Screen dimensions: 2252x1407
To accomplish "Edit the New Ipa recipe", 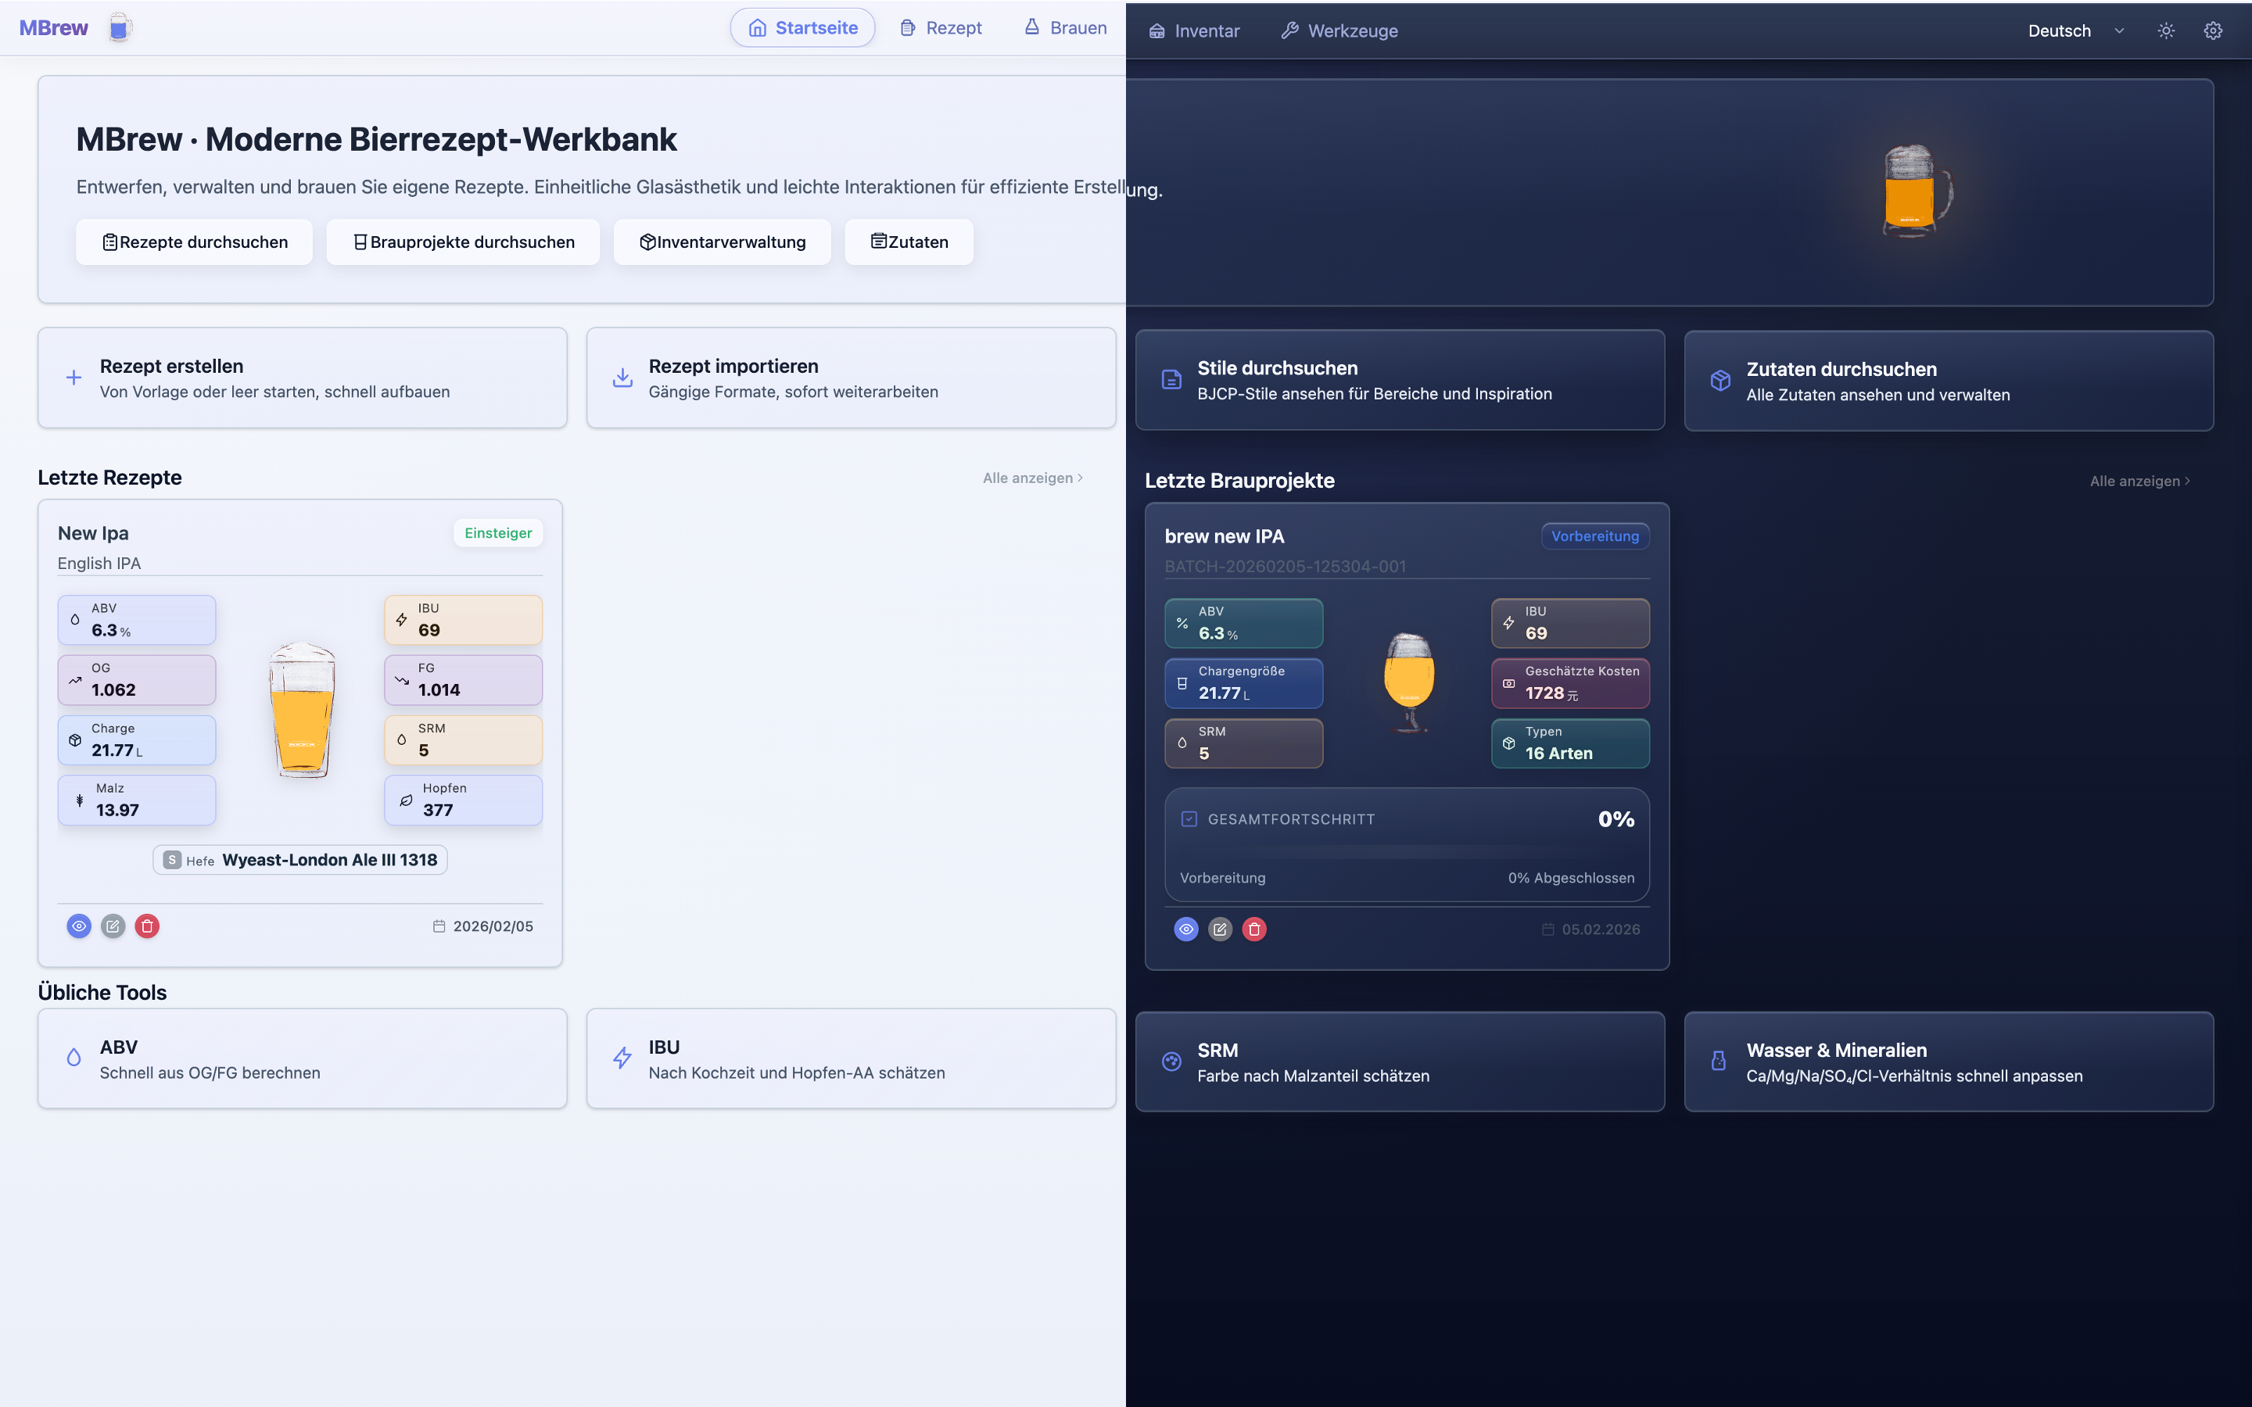I will click(x=113, y=926).
